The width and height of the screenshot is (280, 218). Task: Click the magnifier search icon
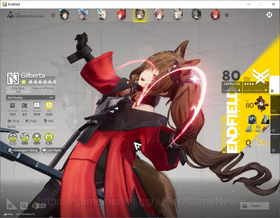[23, 206]
